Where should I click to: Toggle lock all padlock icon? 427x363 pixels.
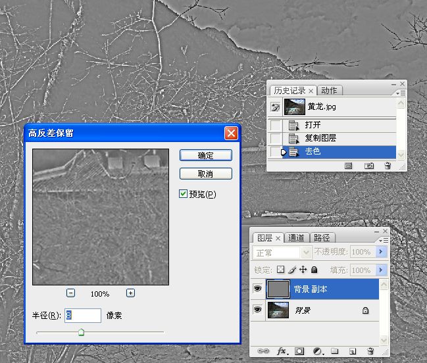point(314,270)
